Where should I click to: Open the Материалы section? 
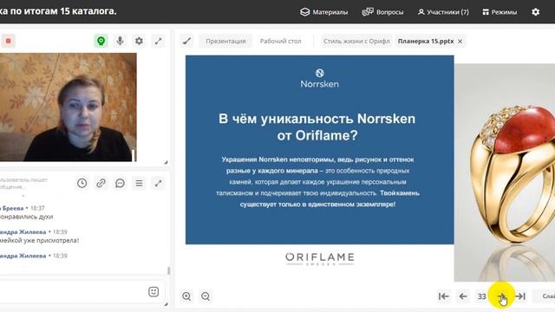coord(323,12)
